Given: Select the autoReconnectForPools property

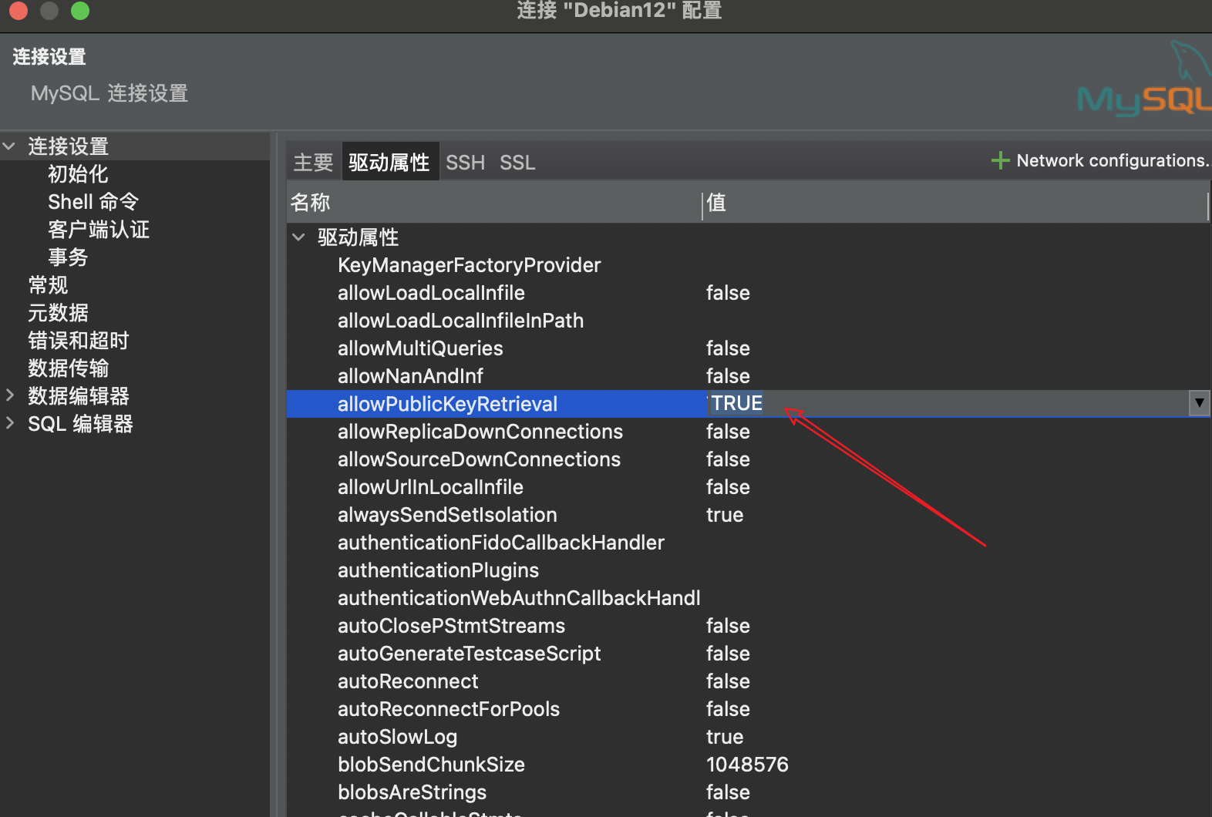Looking at the screenshot, I should 449,709.
